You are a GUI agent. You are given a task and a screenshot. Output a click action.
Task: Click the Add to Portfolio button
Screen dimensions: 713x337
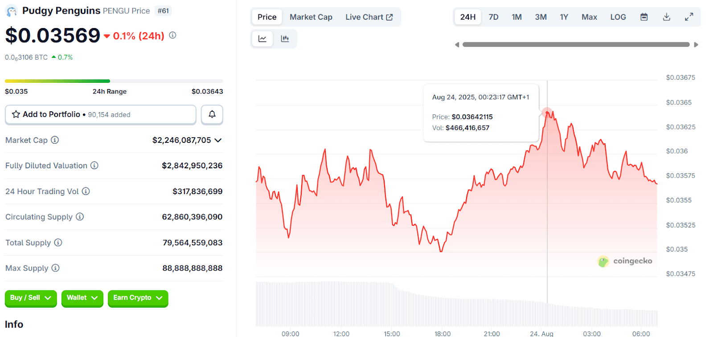pos(101,114)
